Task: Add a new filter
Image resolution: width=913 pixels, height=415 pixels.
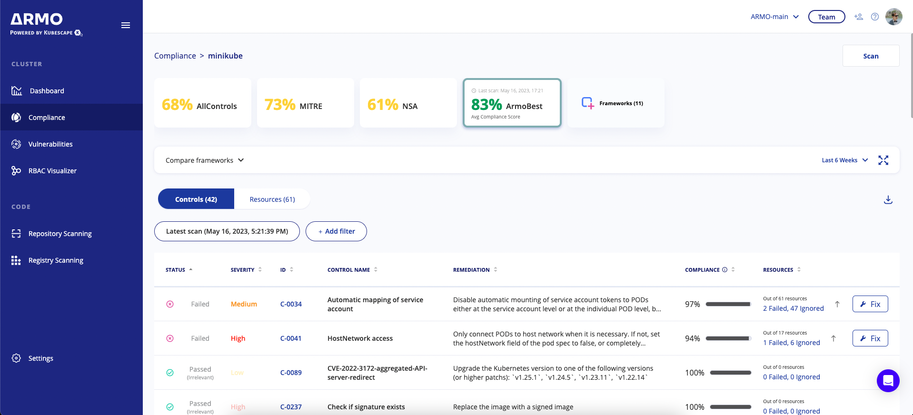Action: (336, 231)
